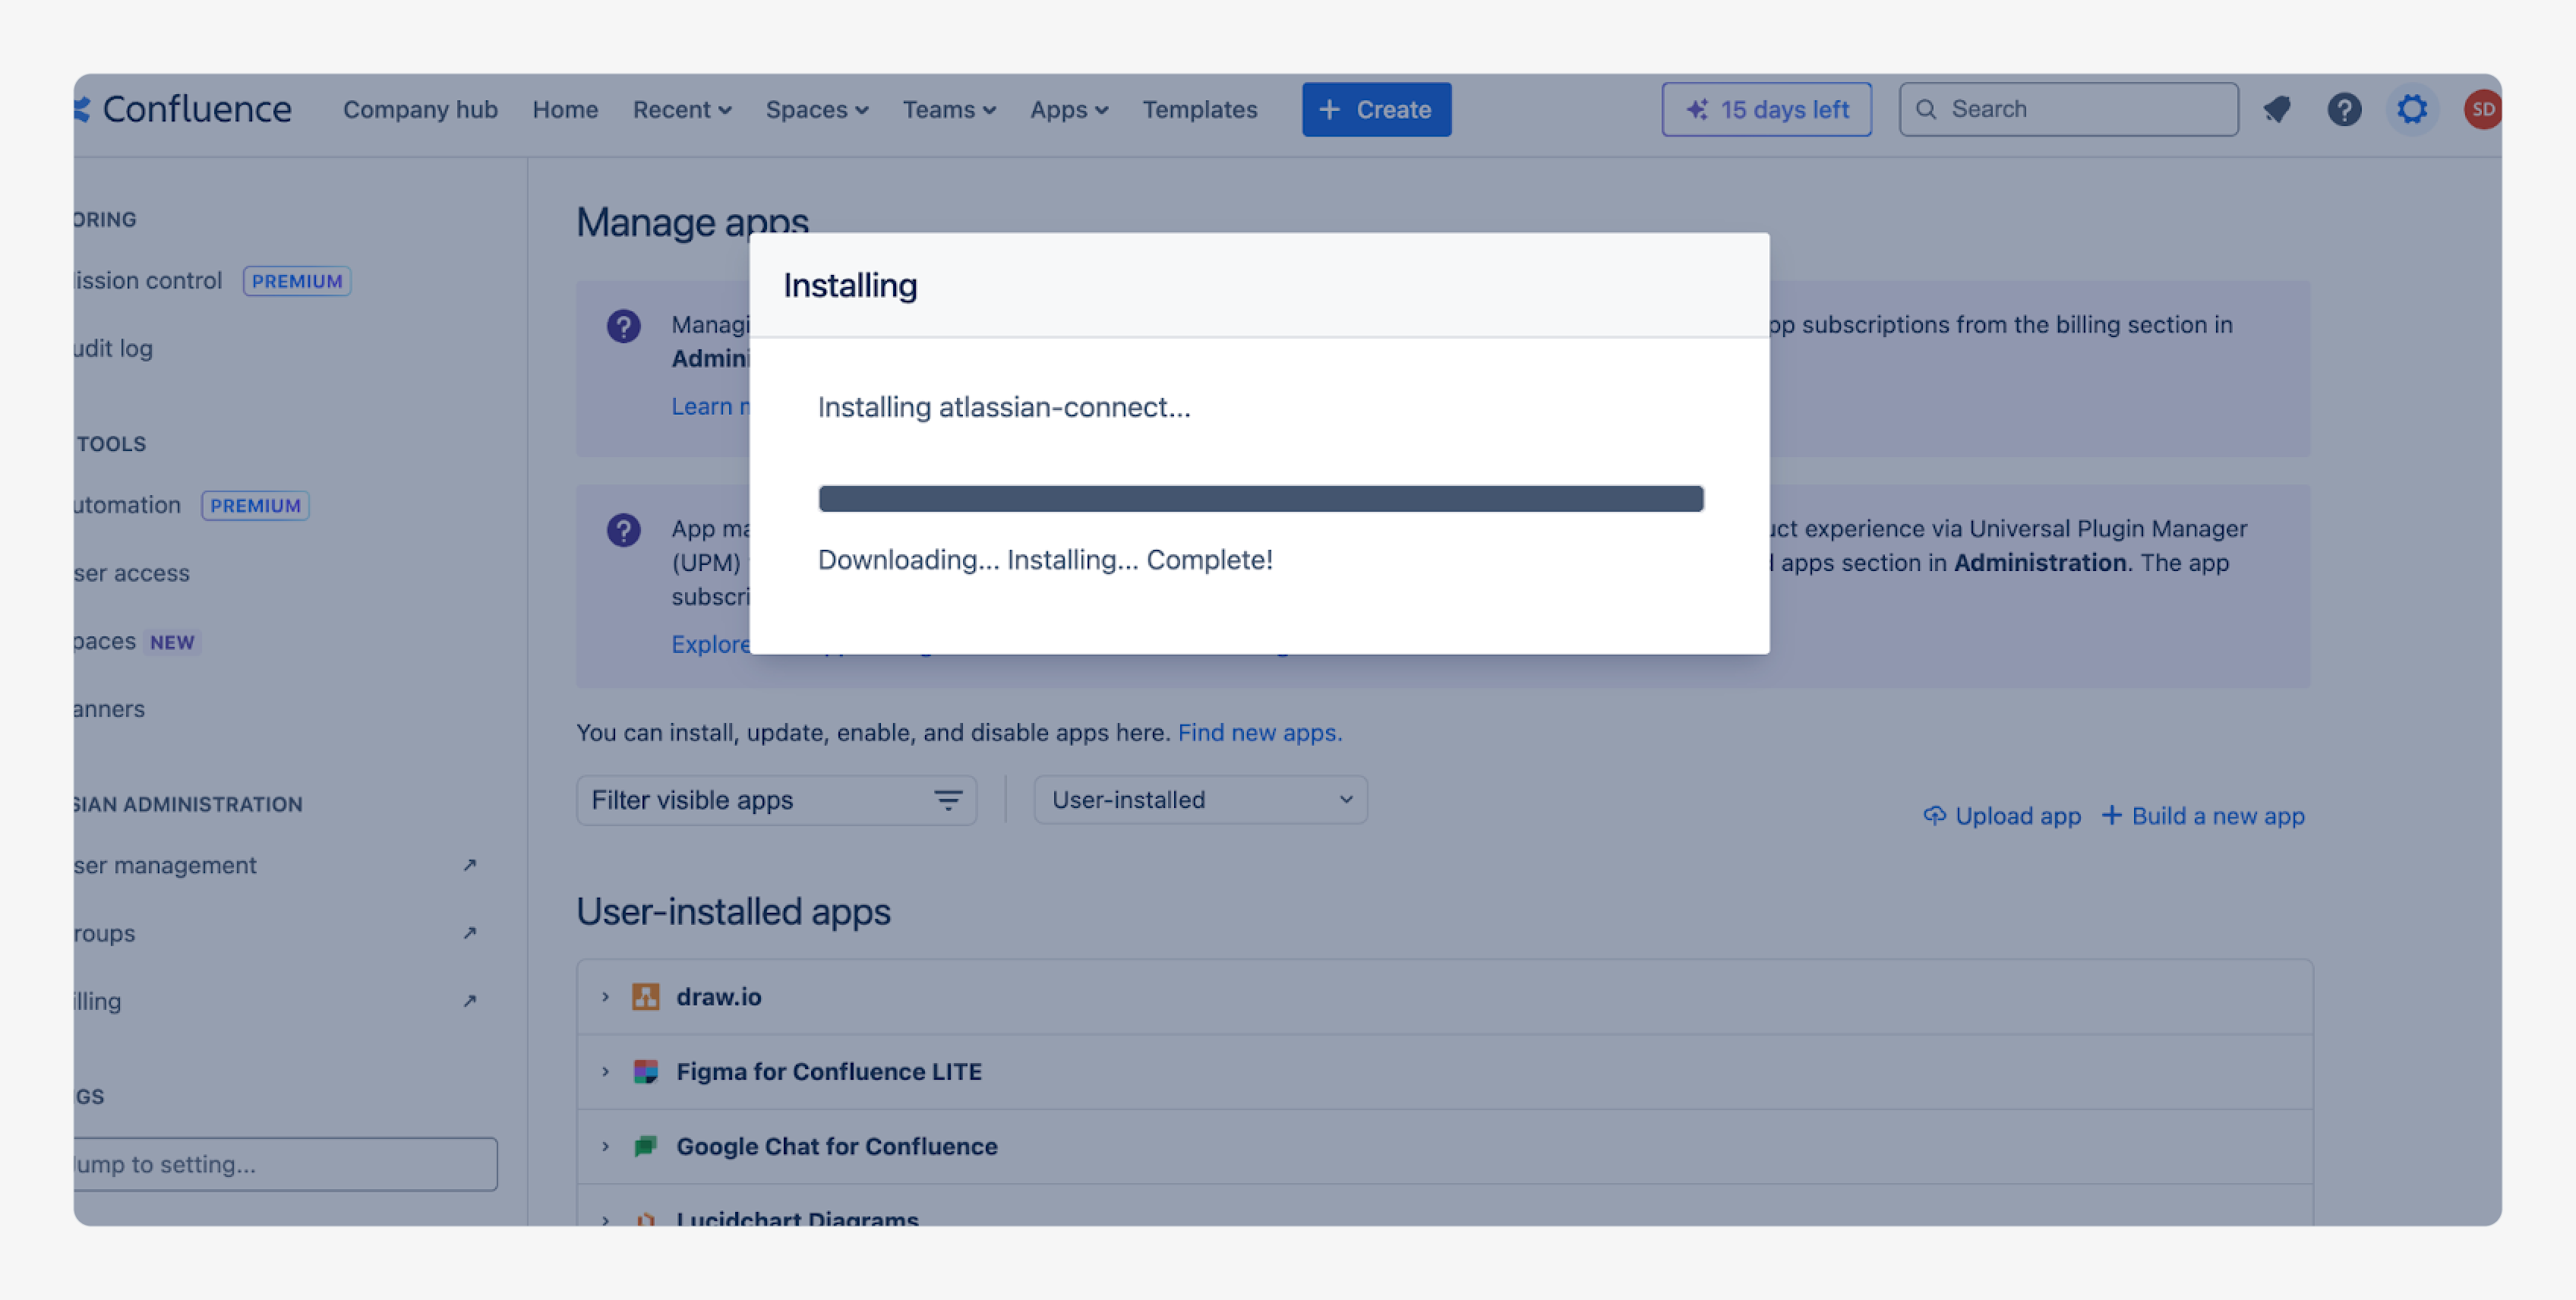Image resolution: width=2576 pixels, height=1300 pixels.
Task: Open the help question mark icon
Action: (2344, 109)
